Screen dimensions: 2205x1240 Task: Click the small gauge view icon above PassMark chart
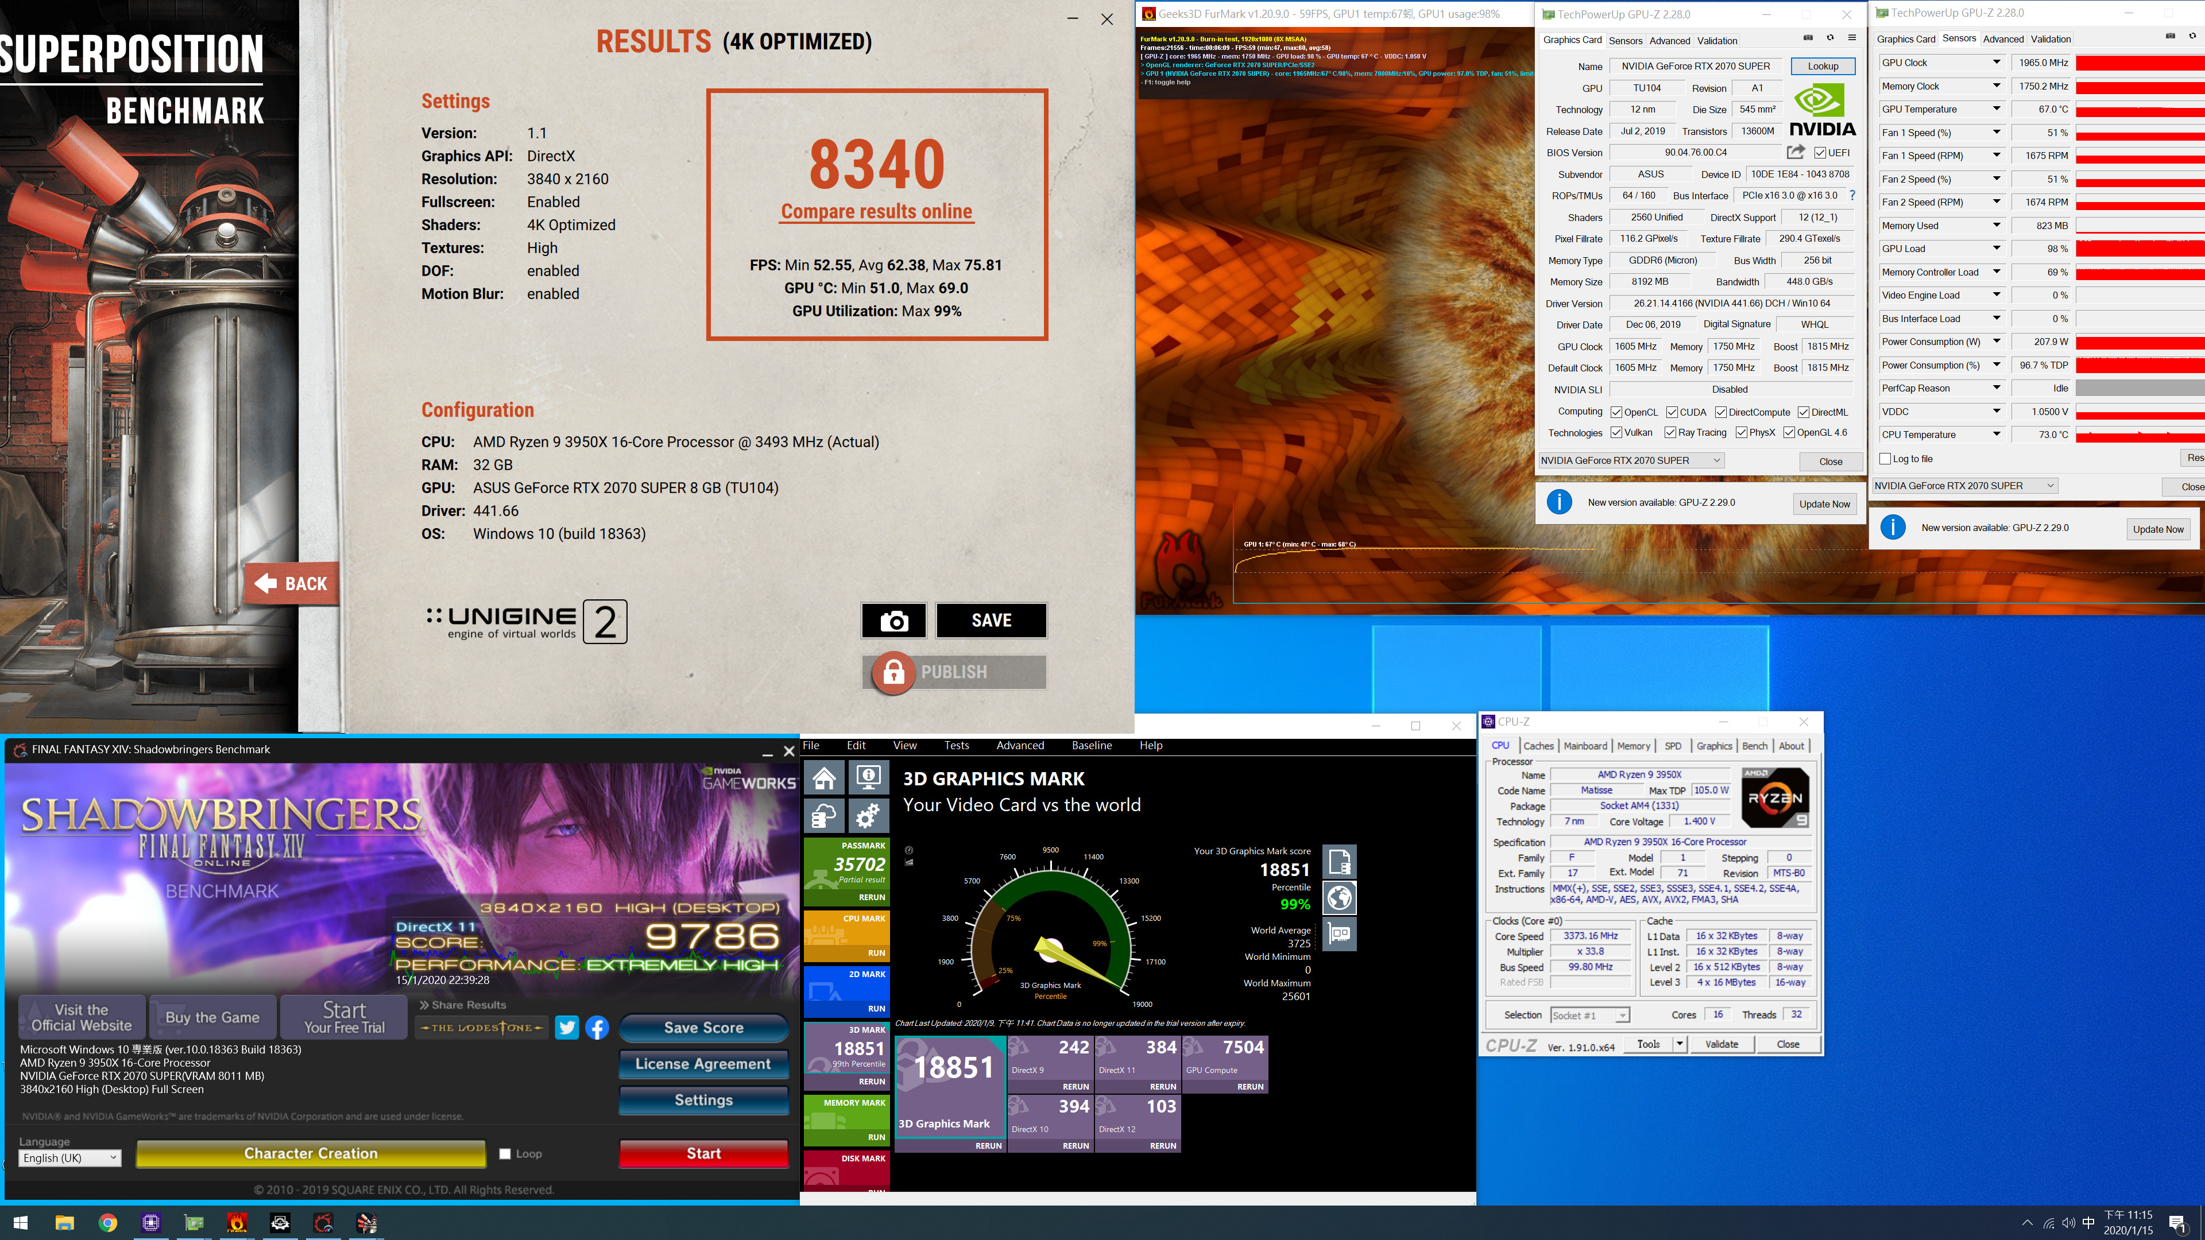click(909, 851)
